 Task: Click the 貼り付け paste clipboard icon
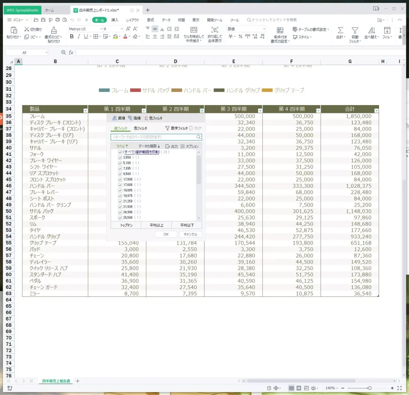pos(14,30)
